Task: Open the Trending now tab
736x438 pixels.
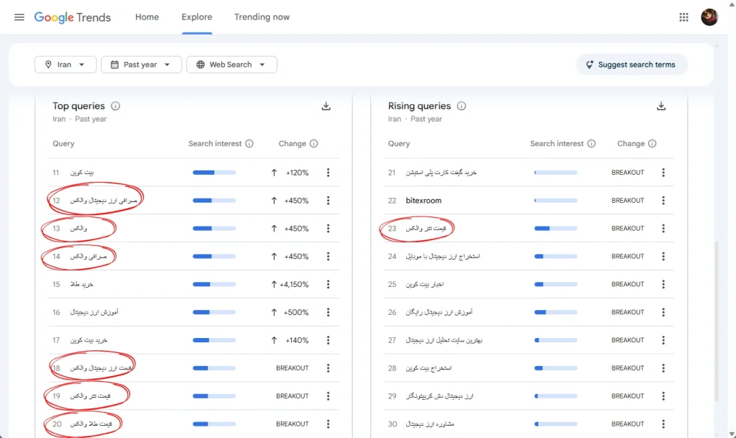Action: click(x=262, y=17)
